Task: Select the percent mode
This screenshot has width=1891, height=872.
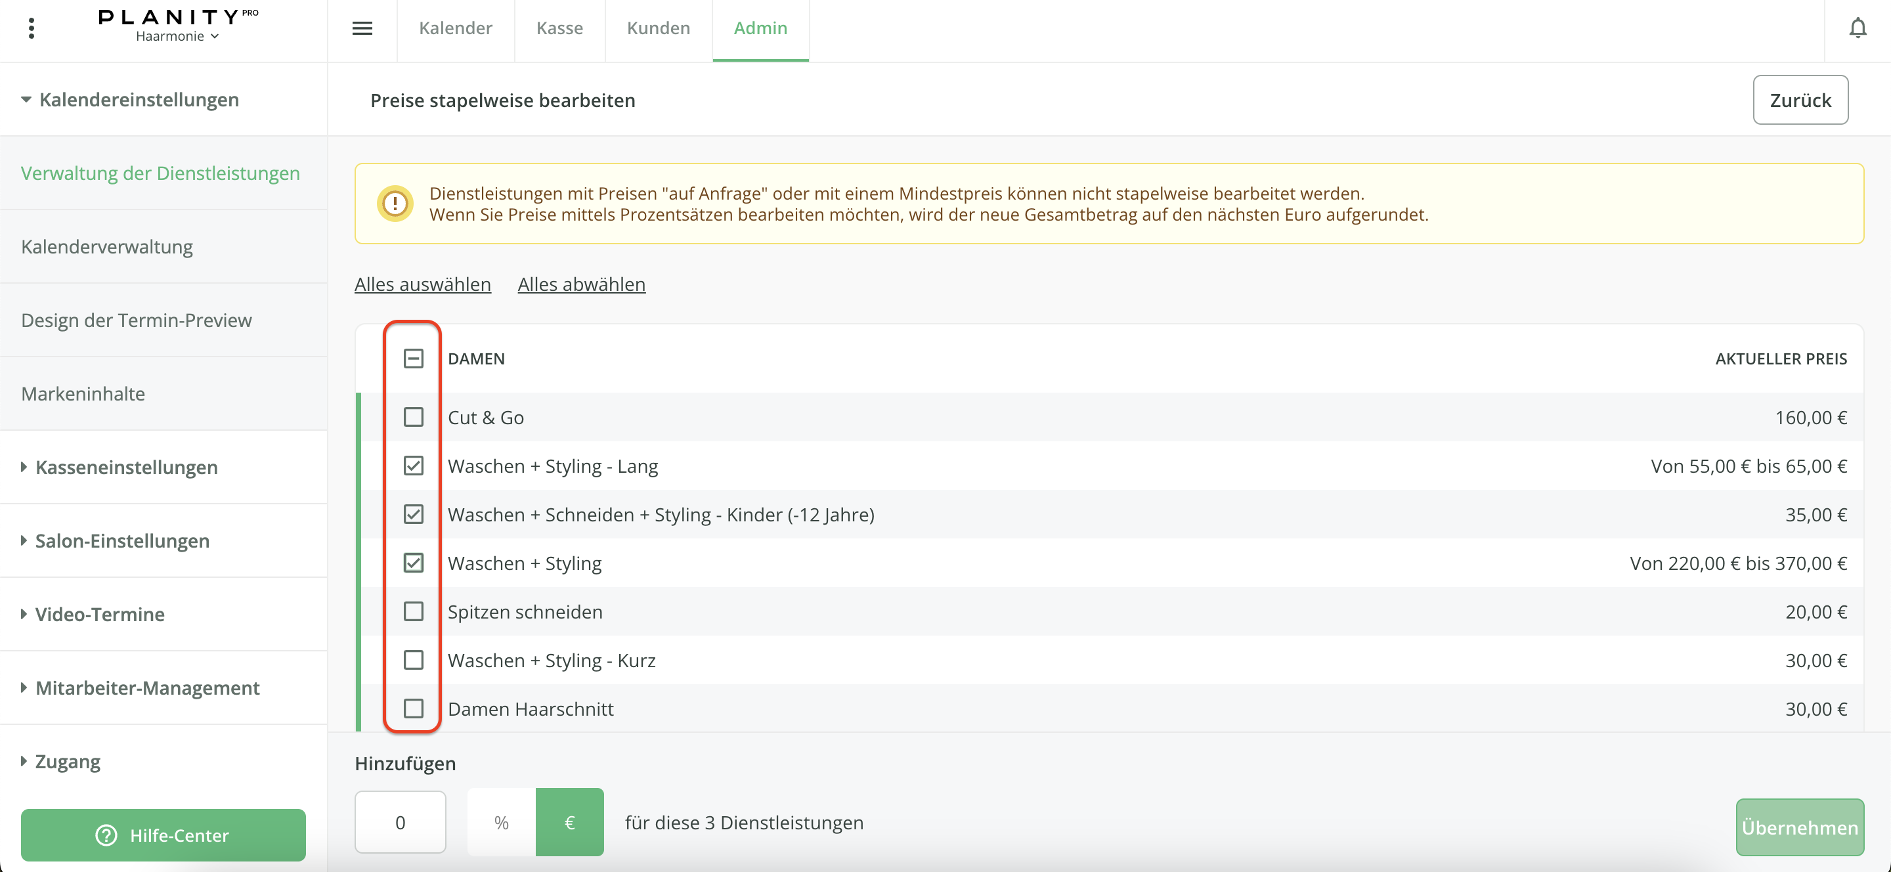Action: click(x=502, y=822)
